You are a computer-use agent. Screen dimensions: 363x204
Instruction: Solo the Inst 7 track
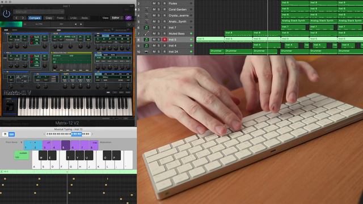pos(159,28)
